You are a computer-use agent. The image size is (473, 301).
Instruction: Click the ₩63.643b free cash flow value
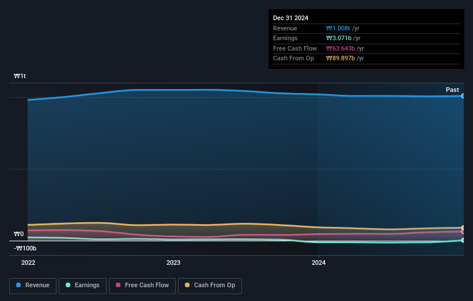(340, 48)
